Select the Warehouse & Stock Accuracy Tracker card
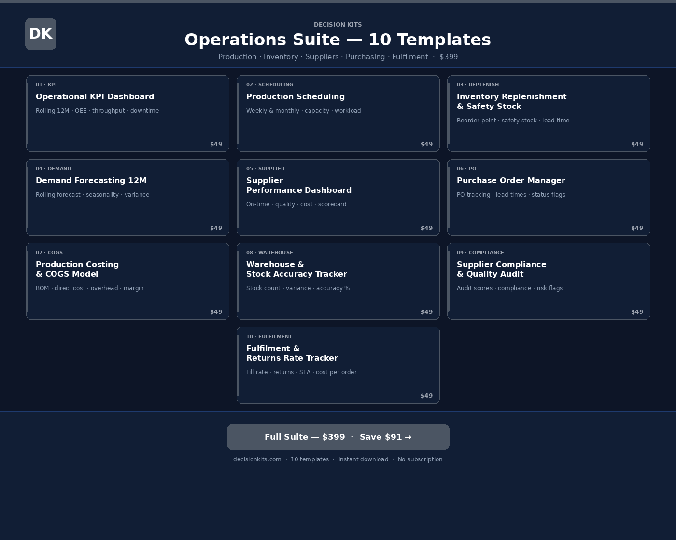 tap(338, 281)
